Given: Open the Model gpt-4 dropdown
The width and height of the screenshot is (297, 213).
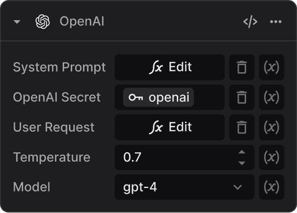Looking at the screenshot, I should pyautogui.click(x=184, y=187).
